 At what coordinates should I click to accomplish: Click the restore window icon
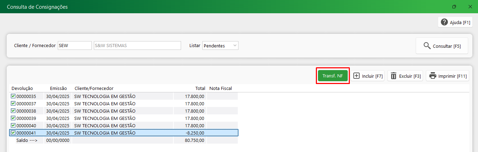[454, 7]
